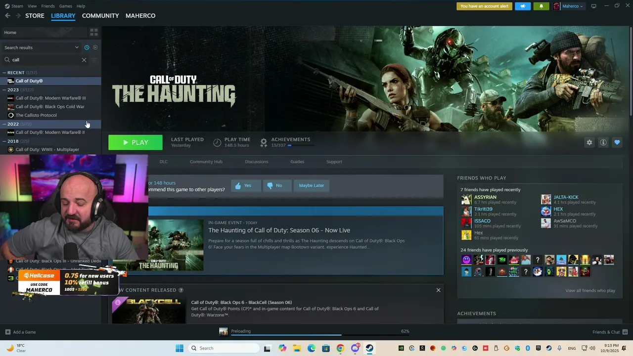633x356 pixels.
Task: Select Call of Duty: Modern Warfare II
Action: tap(50, 133)
